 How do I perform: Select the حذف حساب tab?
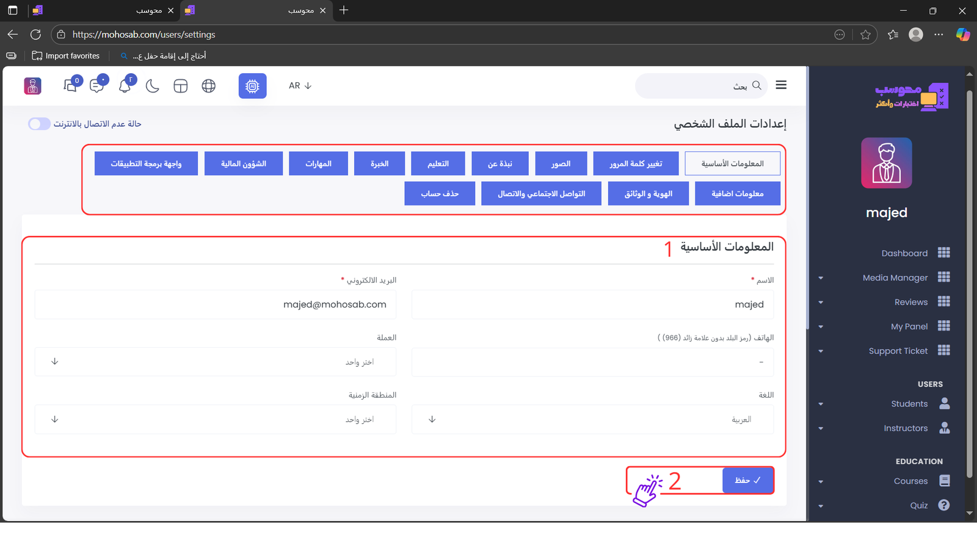[439, 193]
